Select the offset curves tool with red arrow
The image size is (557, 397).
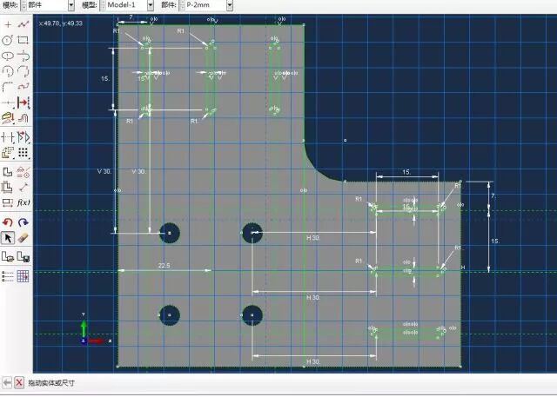tap(23, 103)
